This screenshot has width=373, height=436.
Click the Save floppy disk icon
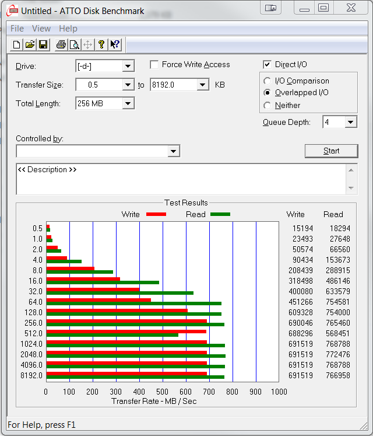[43, 44]
